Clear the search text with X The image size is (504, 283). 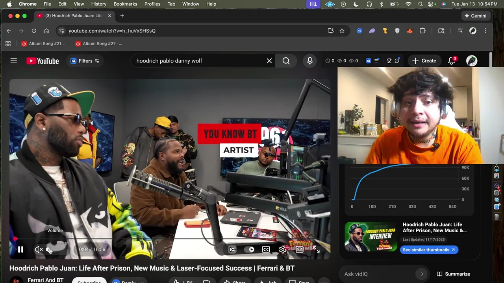(x=269, y=61)
